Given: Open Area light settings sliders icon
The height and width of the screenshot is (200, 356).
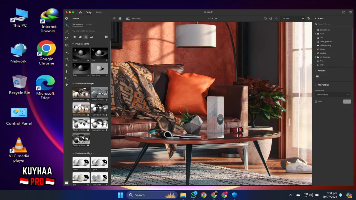Looking at the screenshot, I should (88, 60).
